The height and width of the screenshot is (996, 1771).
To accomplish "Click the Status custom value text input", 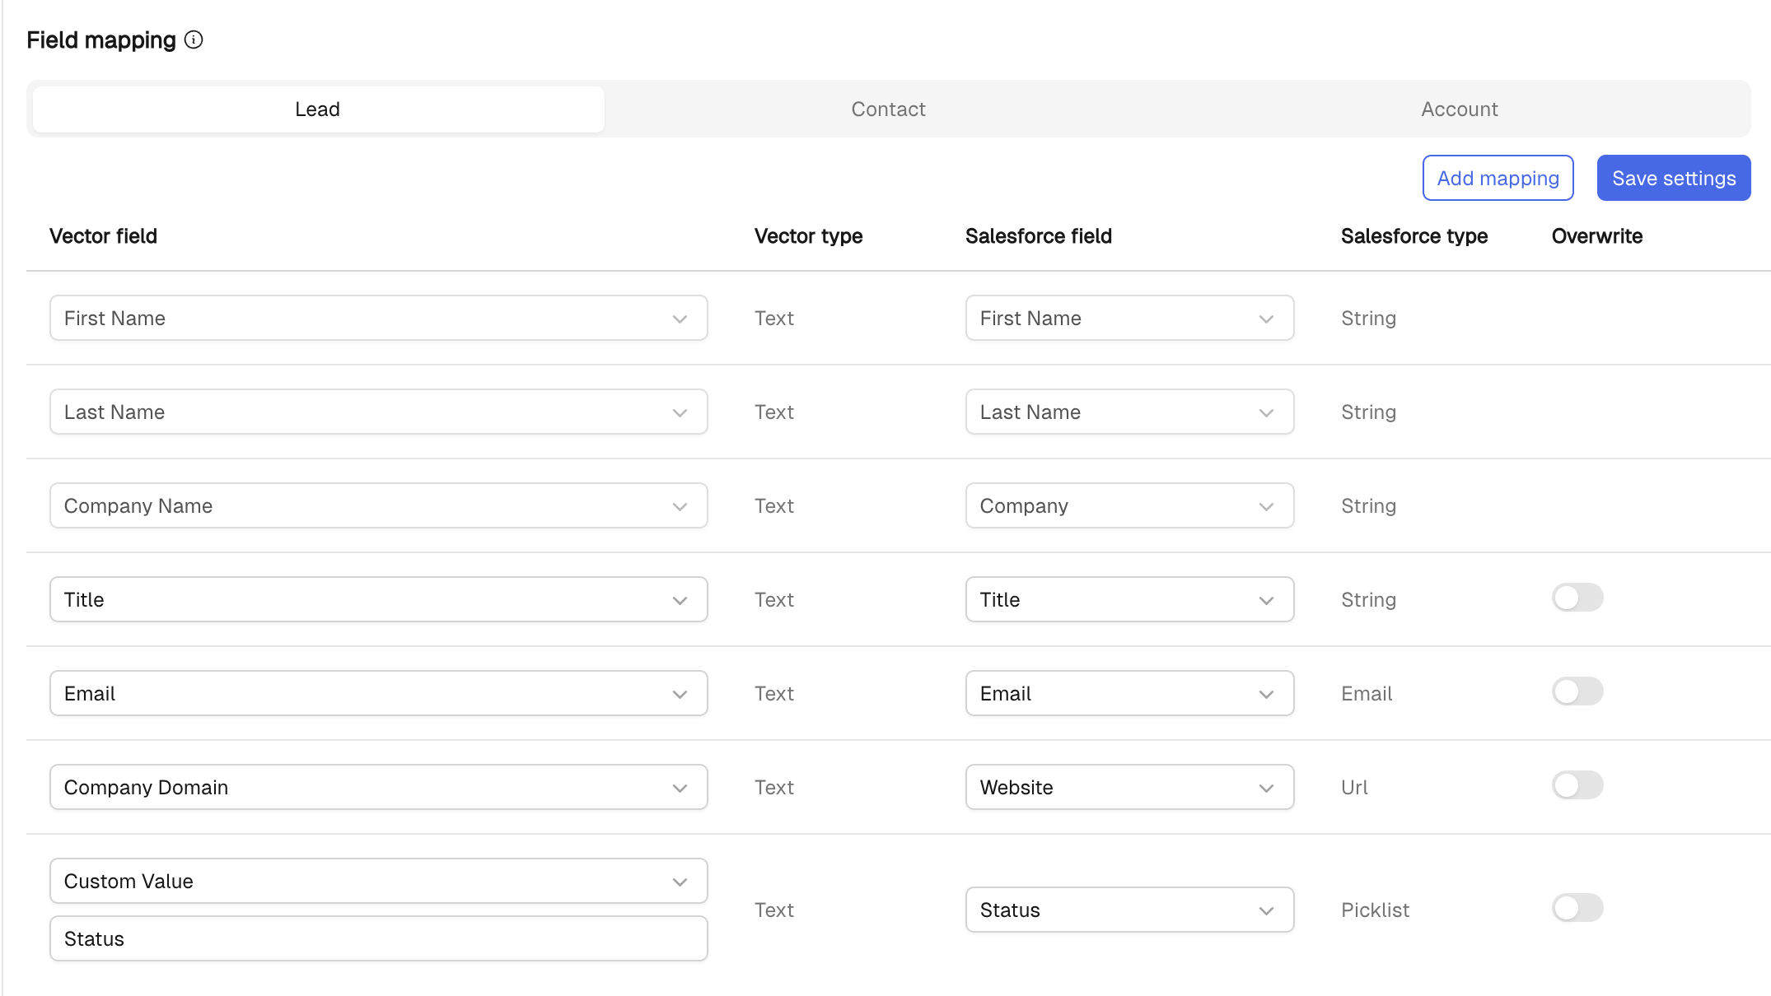I will [x=378, y=939].
